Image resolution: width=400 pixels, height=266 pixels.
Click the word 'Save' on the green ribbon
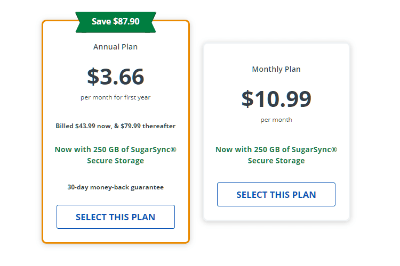[101, 21]
